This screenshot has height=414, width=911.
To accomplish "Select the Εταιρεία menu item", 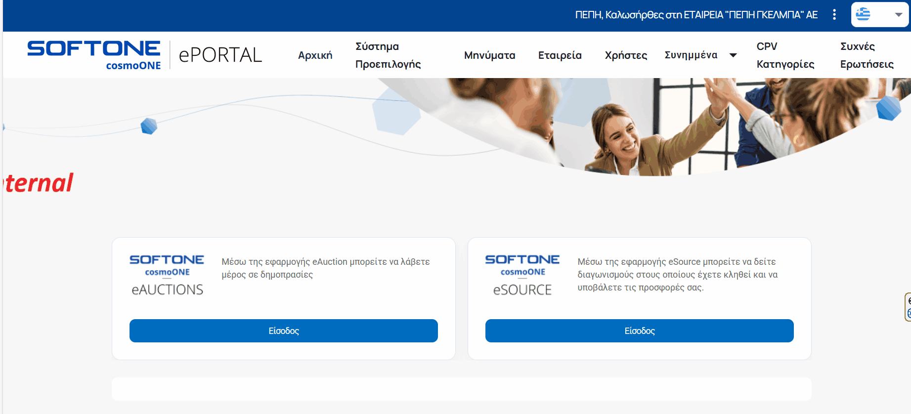I will click(x=560, y=55).
